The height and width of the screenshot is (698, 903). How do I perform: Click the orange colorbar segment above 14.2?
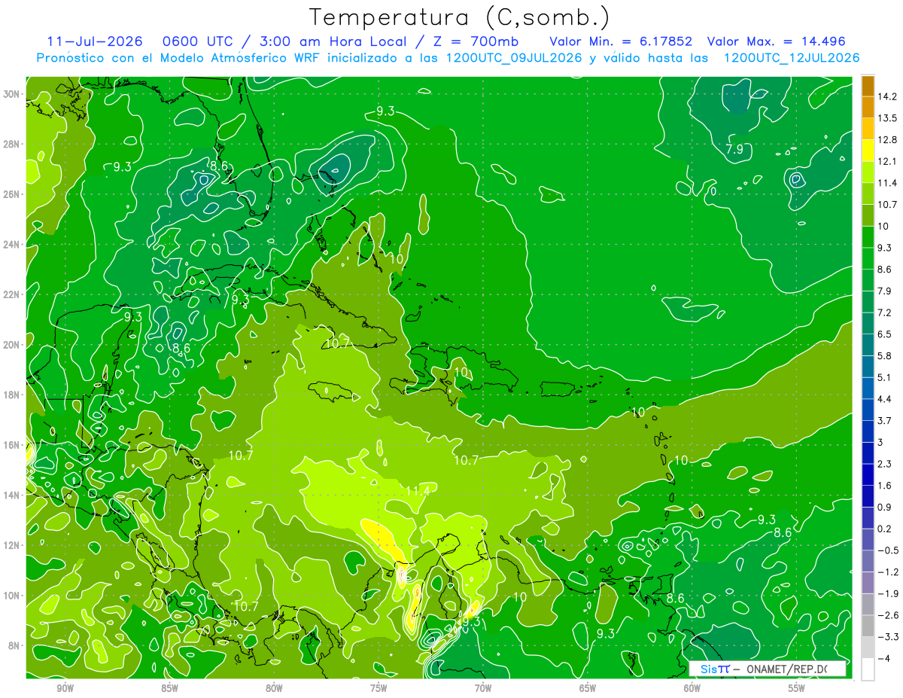[868, 86]
